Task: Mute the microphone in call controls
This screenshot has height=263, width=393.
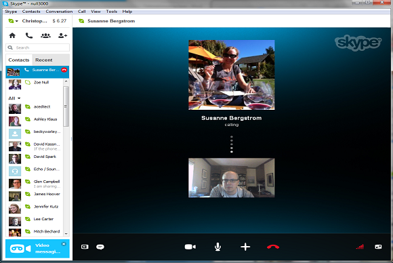Action: 218,247
